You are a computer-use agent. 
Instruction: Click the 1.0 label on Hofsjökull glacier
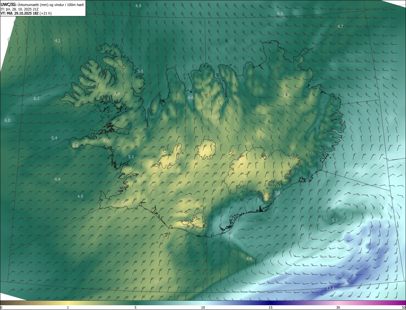[x=204, y=152]
